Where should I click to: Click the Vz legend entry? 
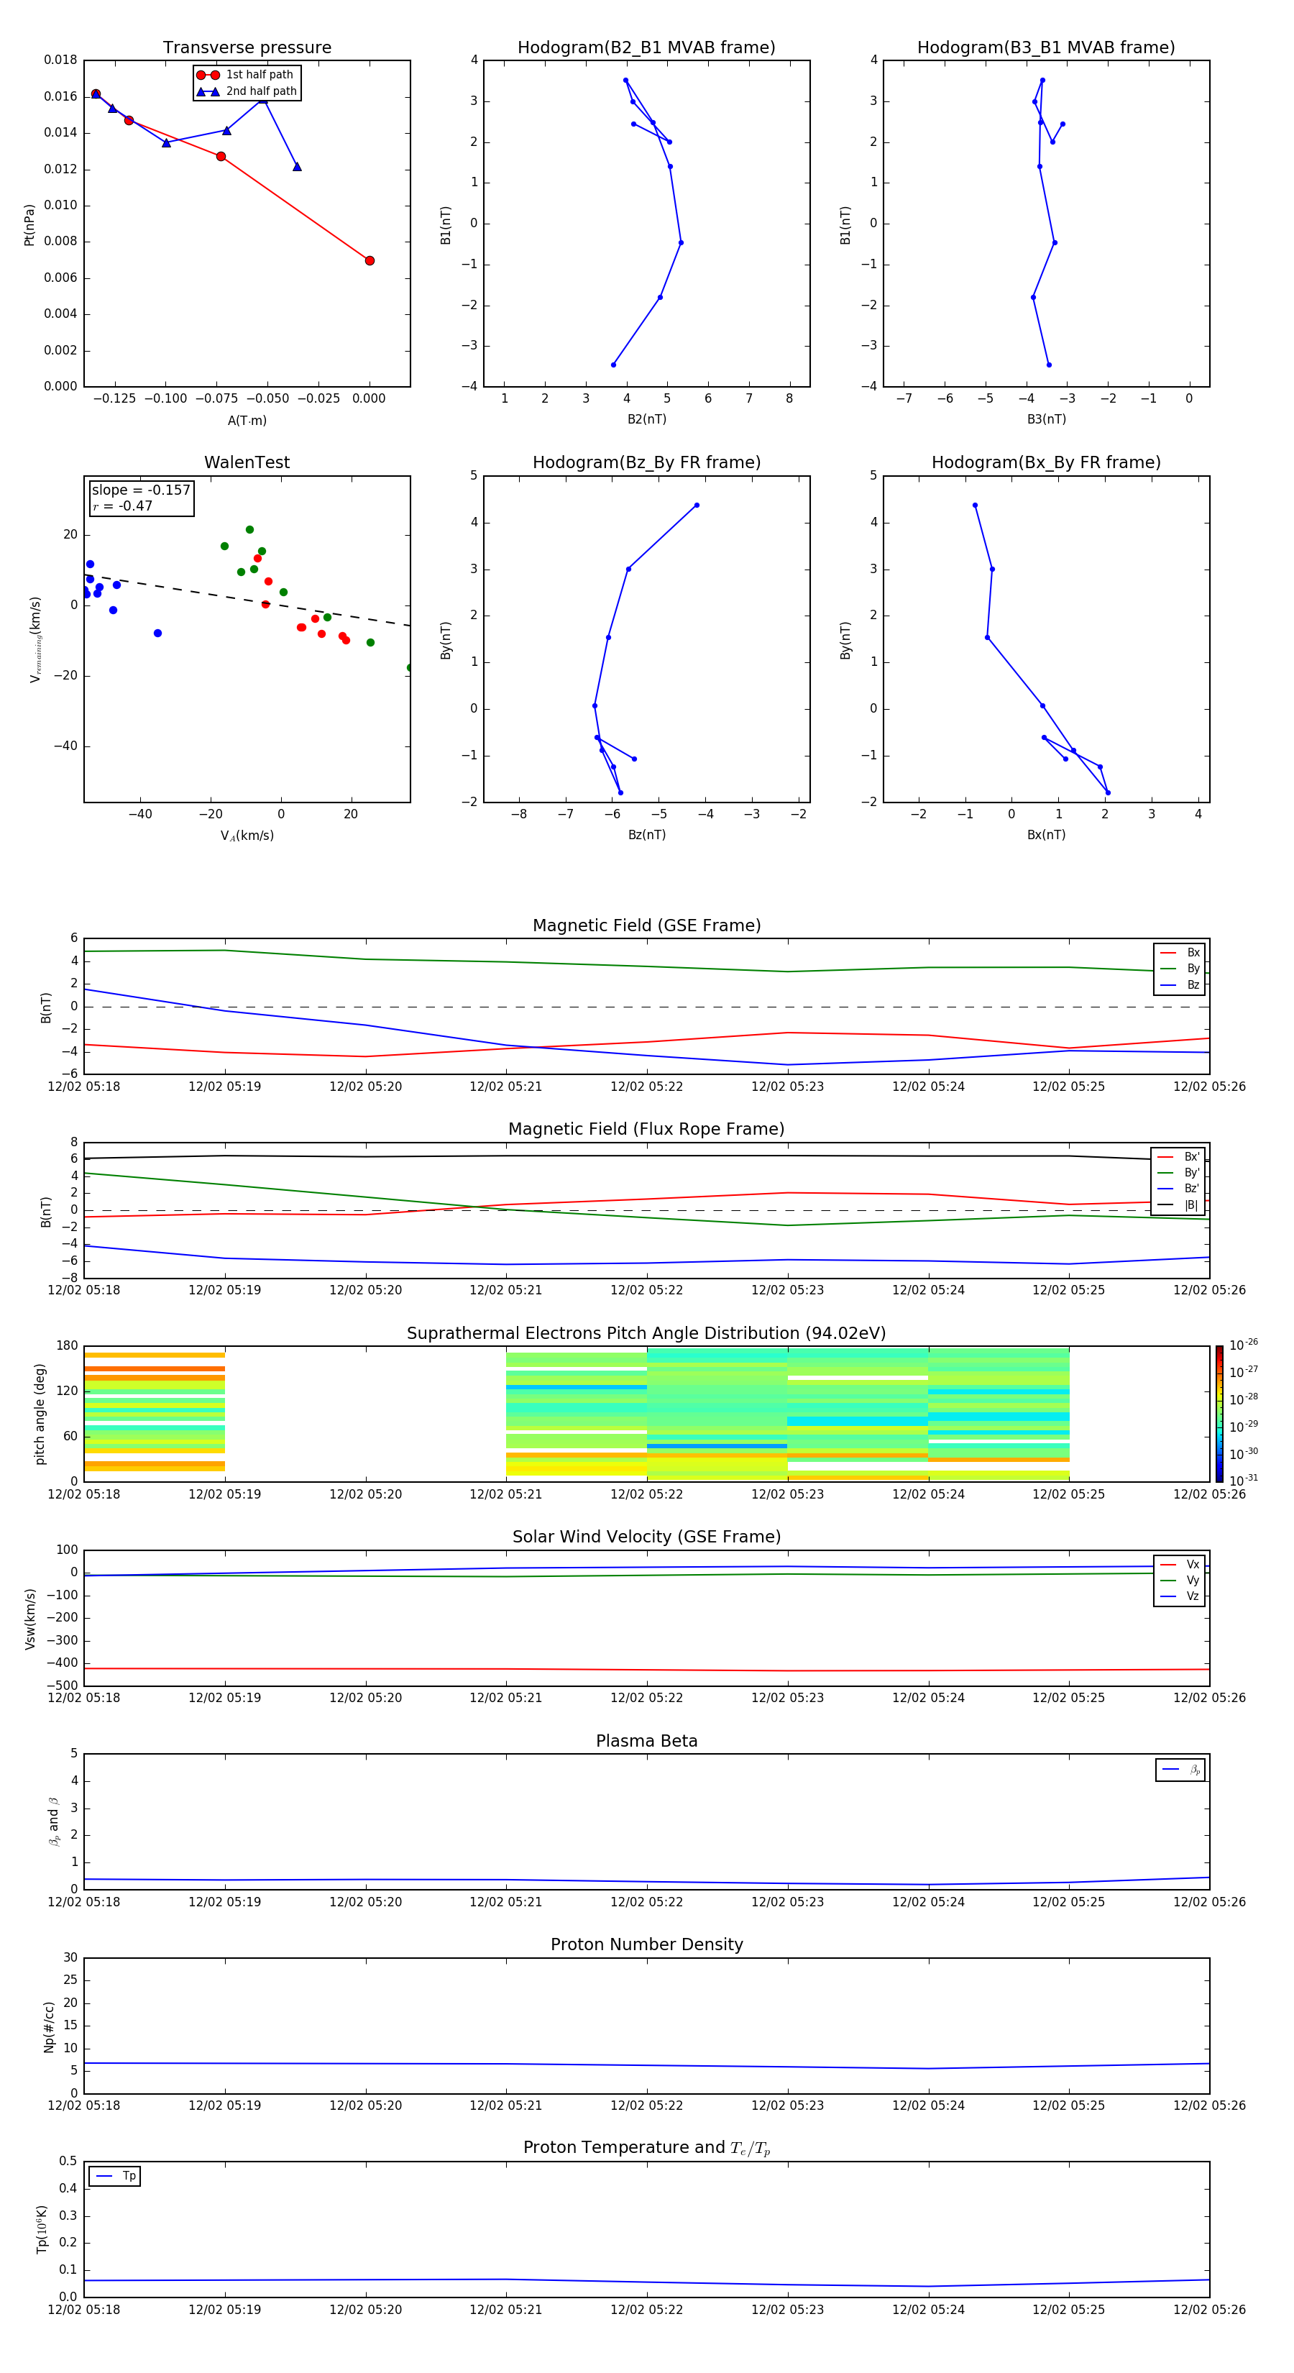[x=1180, y=1596]
